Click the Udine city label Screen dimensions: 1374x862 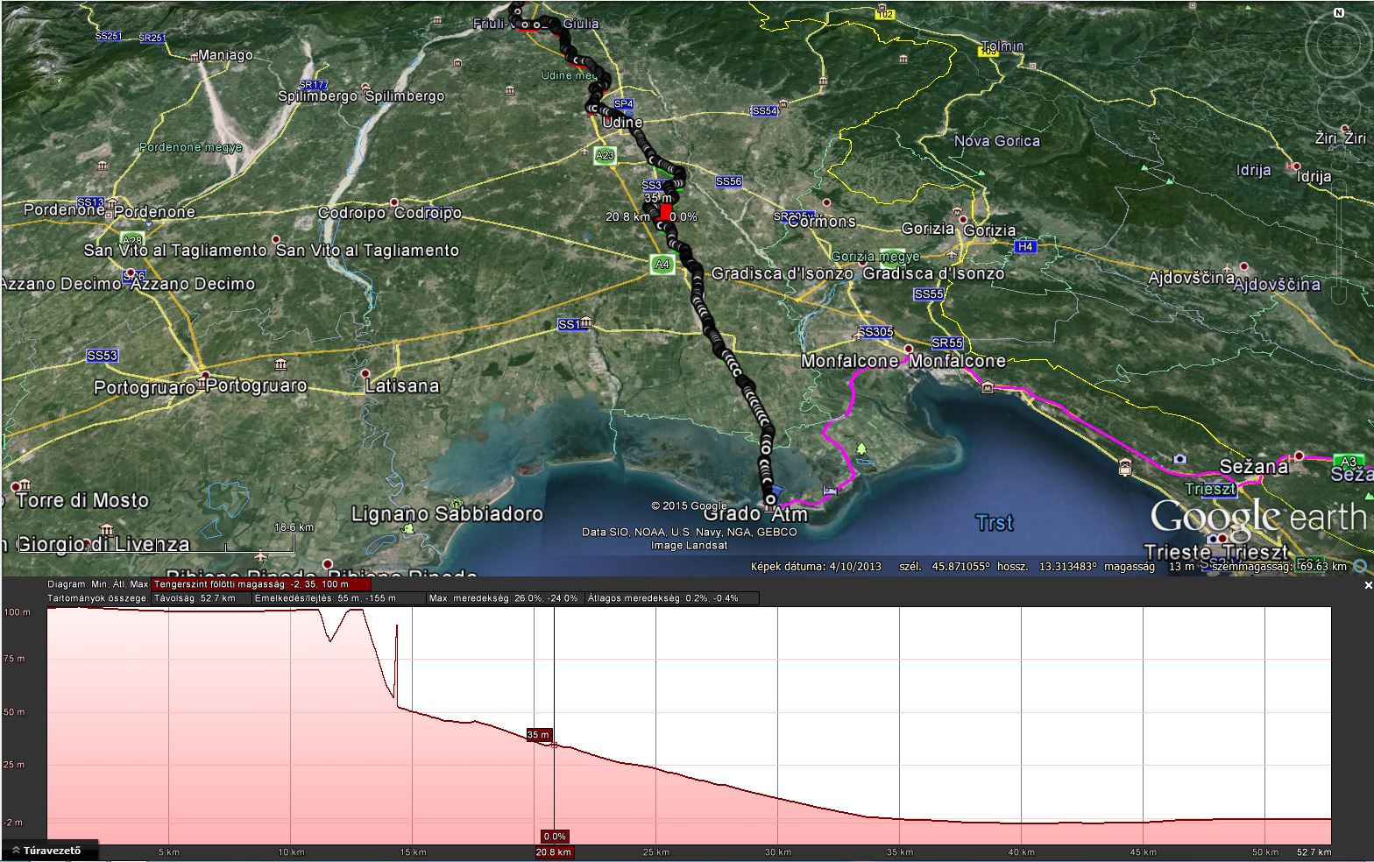pos(622,122)
